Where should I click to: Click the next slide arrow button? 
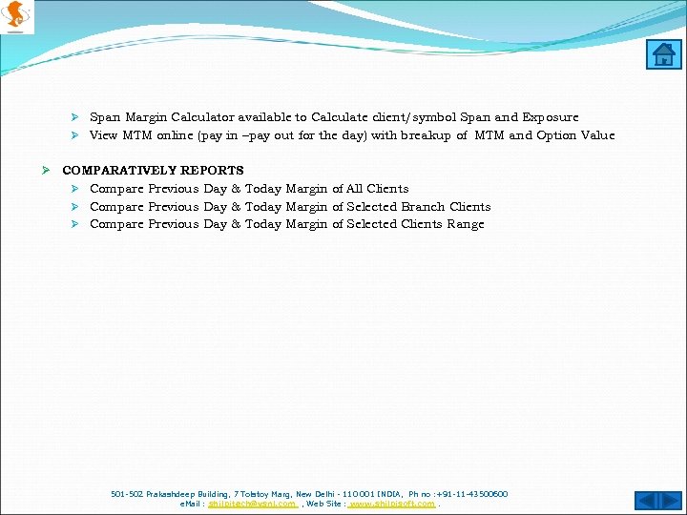coord(671,501)
